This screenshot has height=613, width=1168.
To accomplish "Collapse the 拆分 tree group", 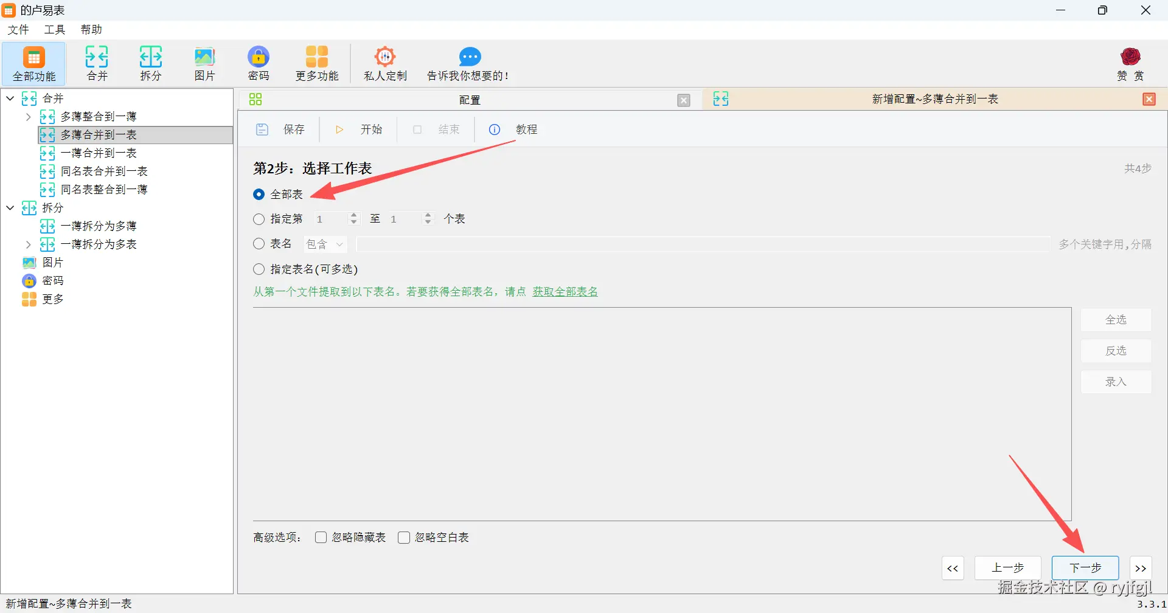I will [10, 208].
